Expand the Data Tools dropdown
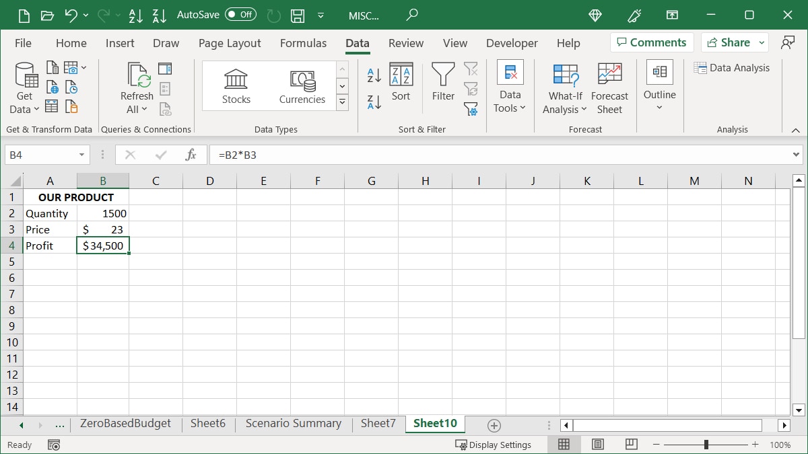808x454 pixels. coord(510,87)
